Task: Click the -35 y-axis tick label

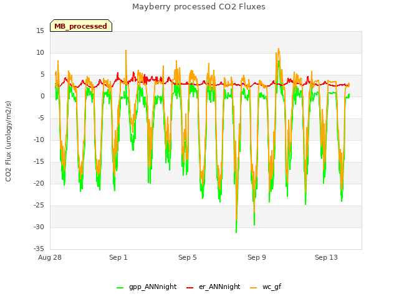Action: 39,249
